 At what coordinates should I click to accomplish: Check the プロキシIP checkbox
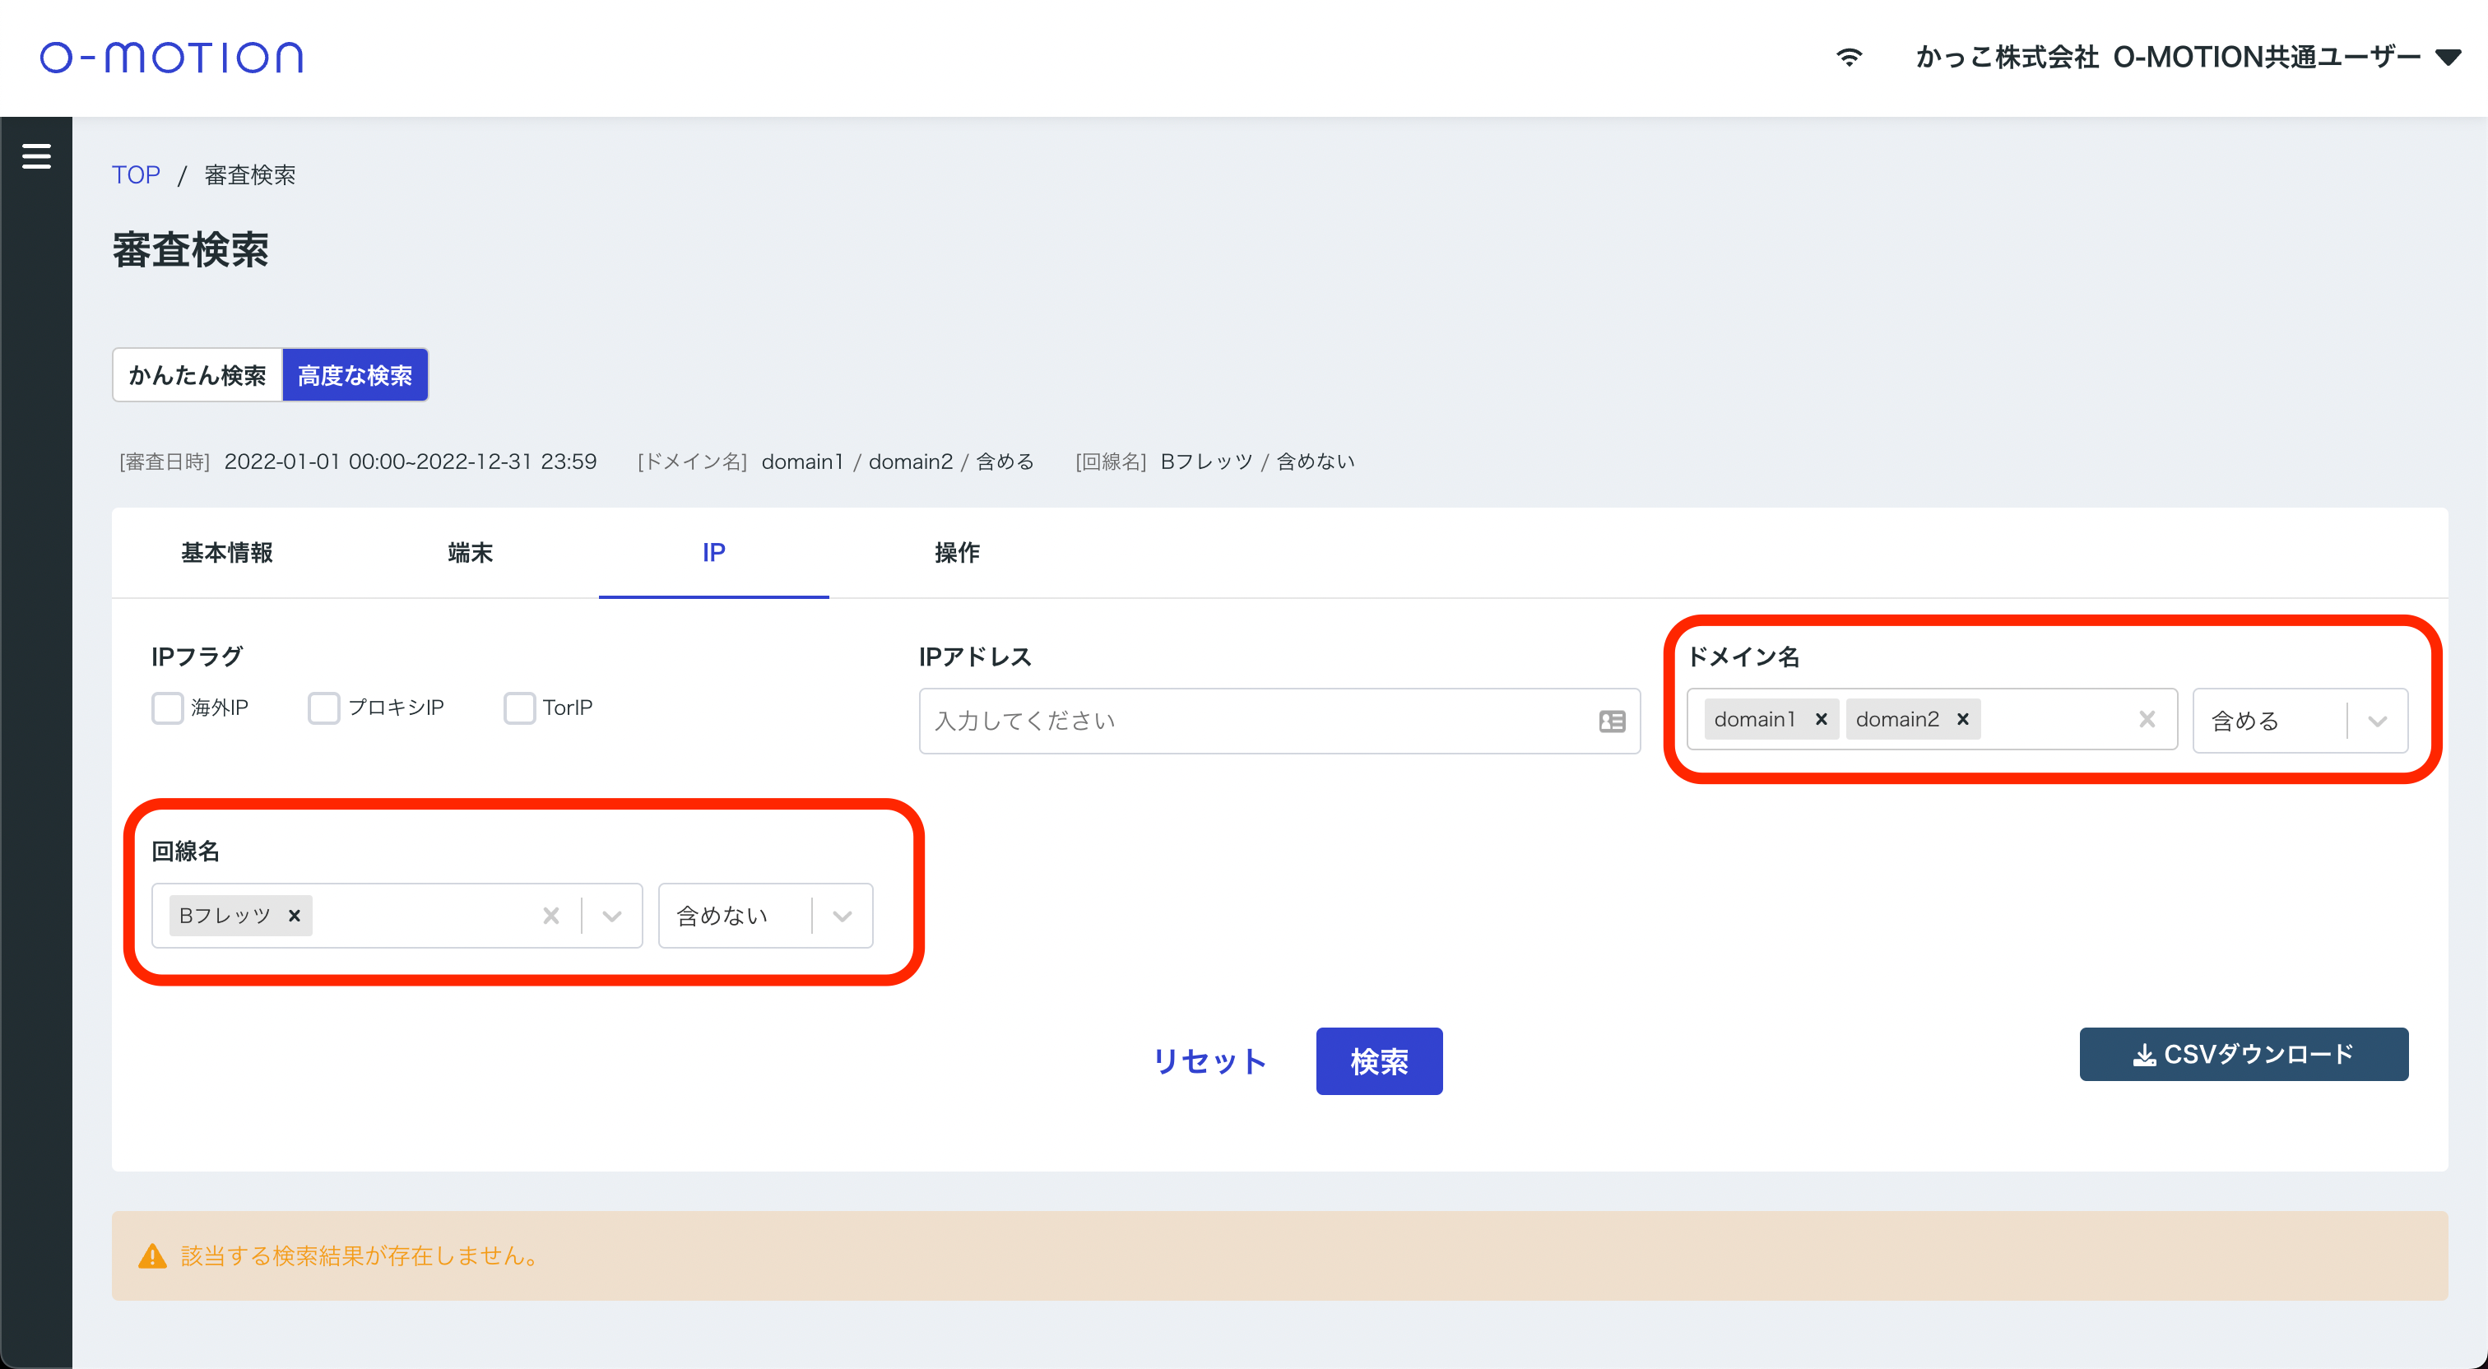pyautogui.click(x=323, y=708)
